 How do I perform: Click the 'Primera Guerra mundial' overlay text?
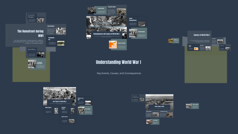coord(106,26)
